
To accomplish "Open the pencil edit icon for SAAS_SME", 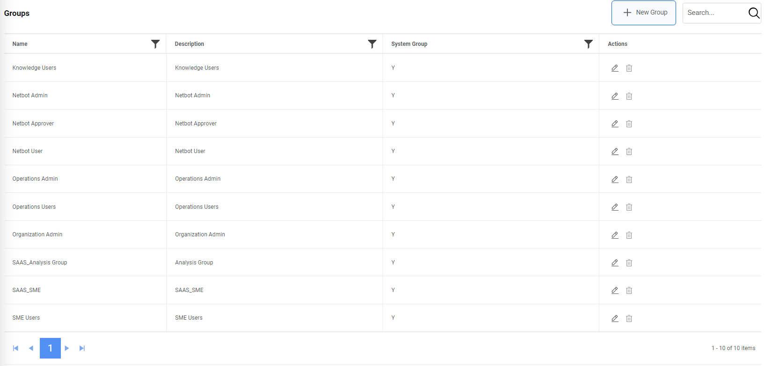I will pos(615,290).
